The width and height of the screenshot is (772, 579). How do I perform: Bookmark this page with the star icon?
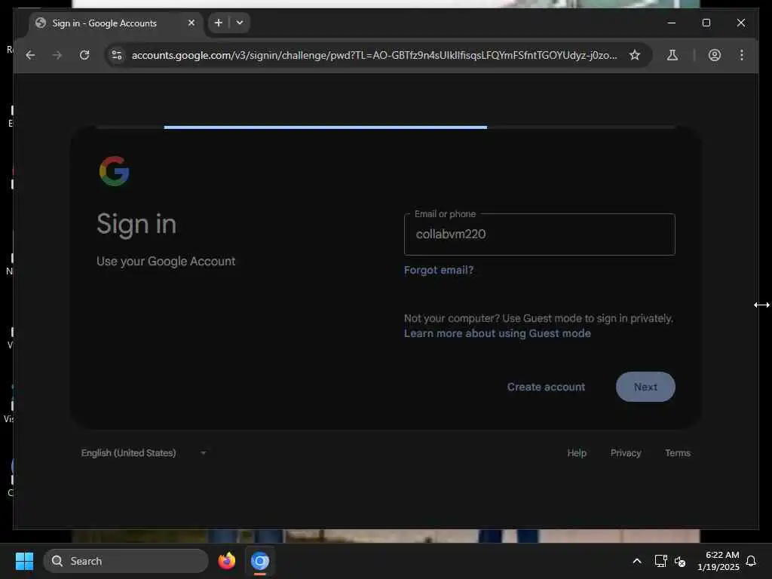(635, 55)
